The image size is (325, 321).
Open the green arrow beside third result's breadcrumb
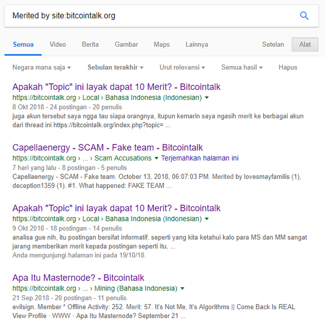pyautogui.click(x=207, y=219)
